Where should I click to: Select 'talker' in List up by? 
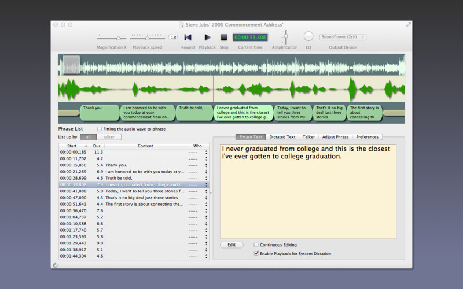(x=109, y=137)
